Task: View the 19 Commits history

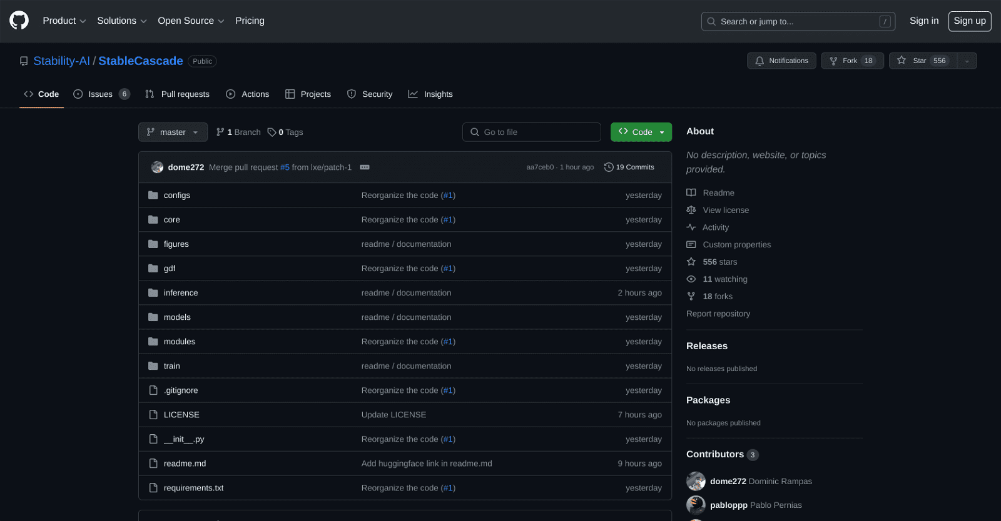Action: click(x=629, y=167)
